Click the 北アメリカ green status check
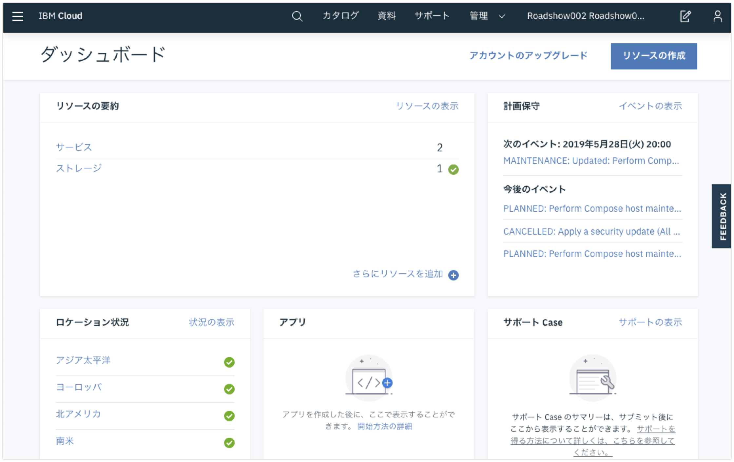The width and height of the screenshot is (734, 462). click(229, 416)
